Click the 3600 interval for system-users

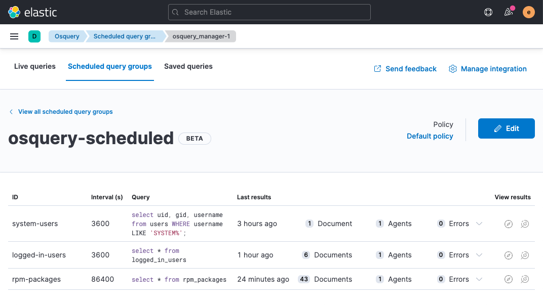(100, 224)
